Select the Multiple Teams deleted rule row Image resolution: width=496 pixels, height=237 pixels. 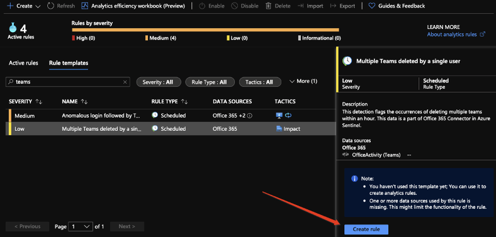(x=171, y=129)
